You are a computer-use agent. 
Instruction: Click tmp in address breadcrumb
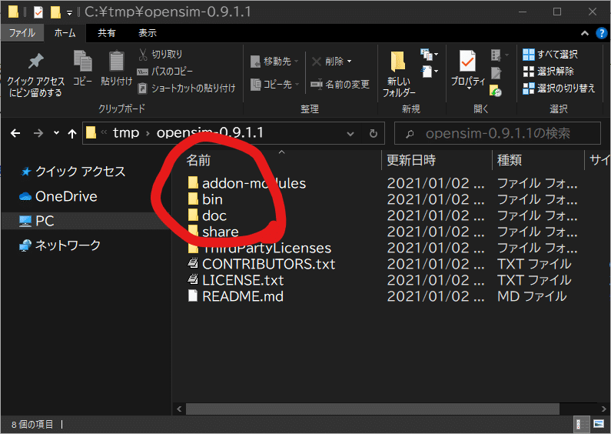click(x=126, y=133)
